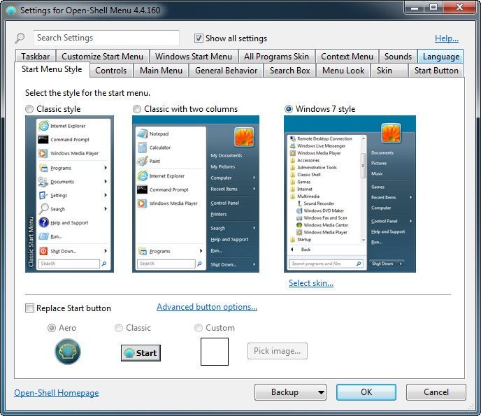Select Classic style radio button
The image size is (481, 416).
[x=29, y=109]
